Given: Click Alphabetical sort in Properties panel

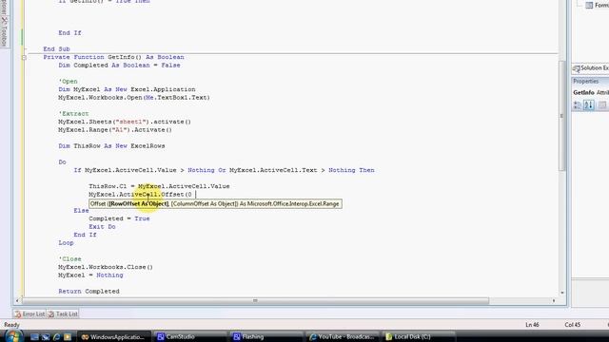Looking at the screenshot, I should coord(589,105).
